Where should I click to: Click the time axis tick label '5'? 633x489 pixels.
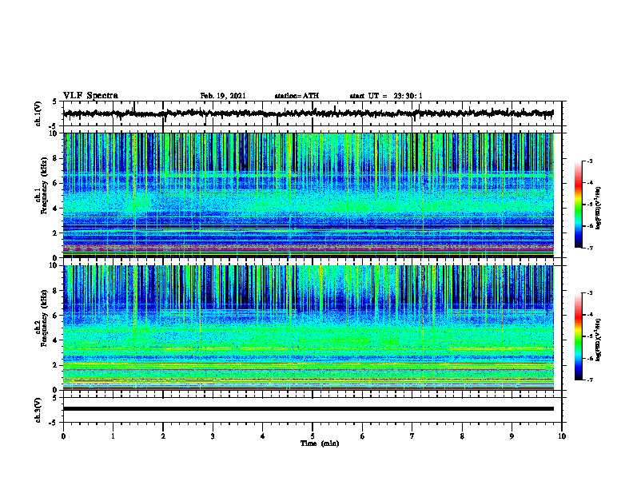pyautogui.click(x=313, y=436)
